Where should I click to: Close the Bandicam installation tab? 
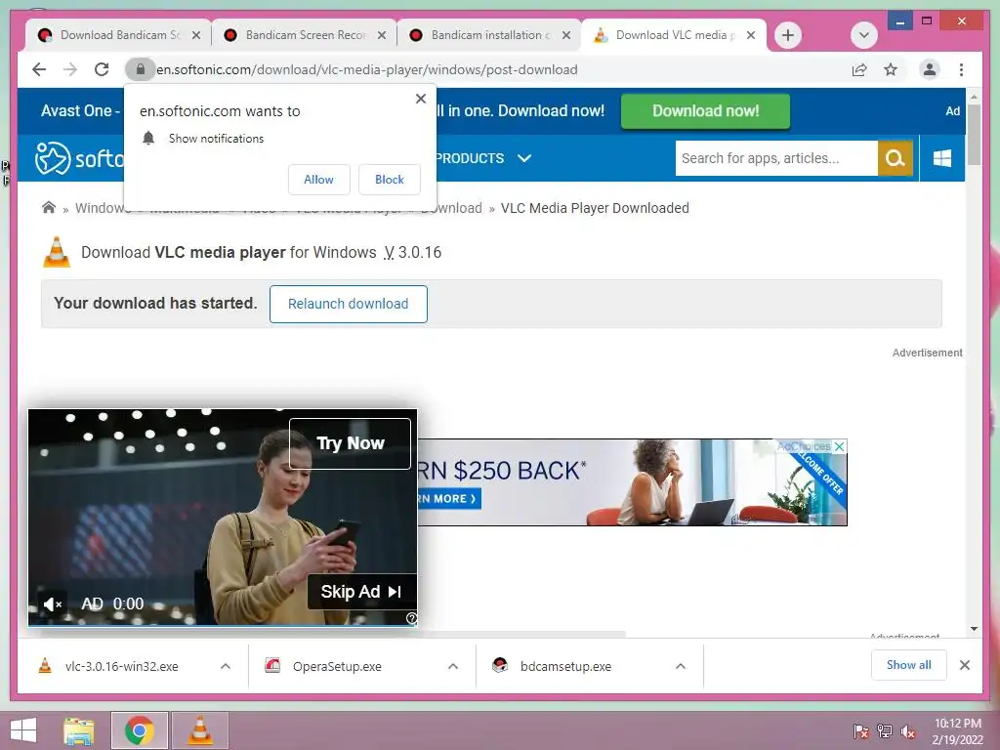(565, 35)
